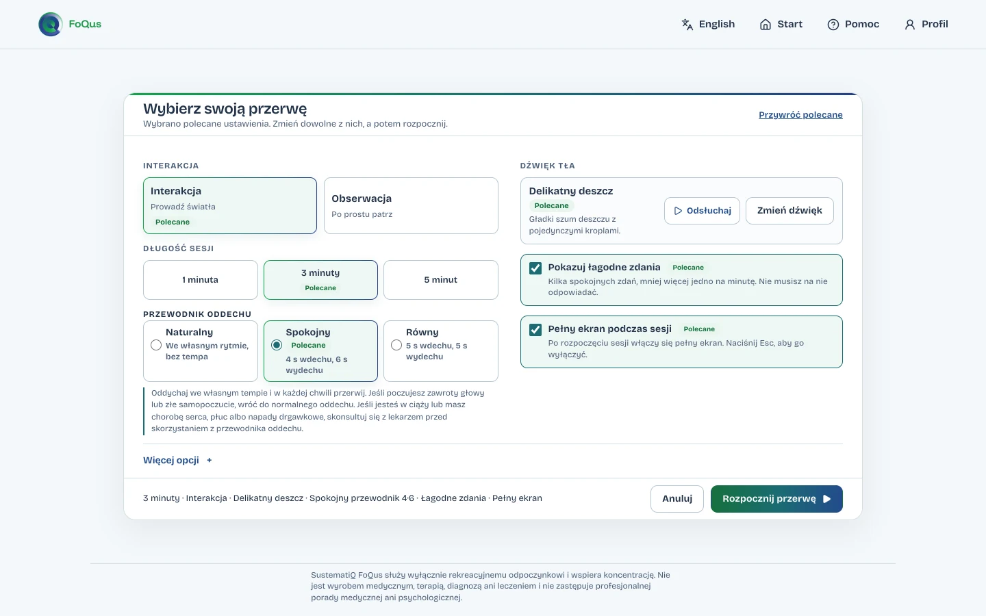Viewport: 986px width, 616px height.
Task: Click the SystematiQ FoQus footer disclaimer
Action: [x=491, y=586]
